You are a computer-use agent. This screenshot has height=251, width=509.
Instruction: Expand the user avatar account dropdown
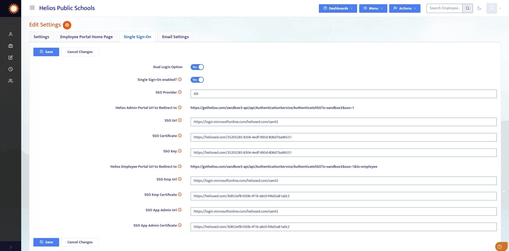pyautogui.click(x=494, y=8)
